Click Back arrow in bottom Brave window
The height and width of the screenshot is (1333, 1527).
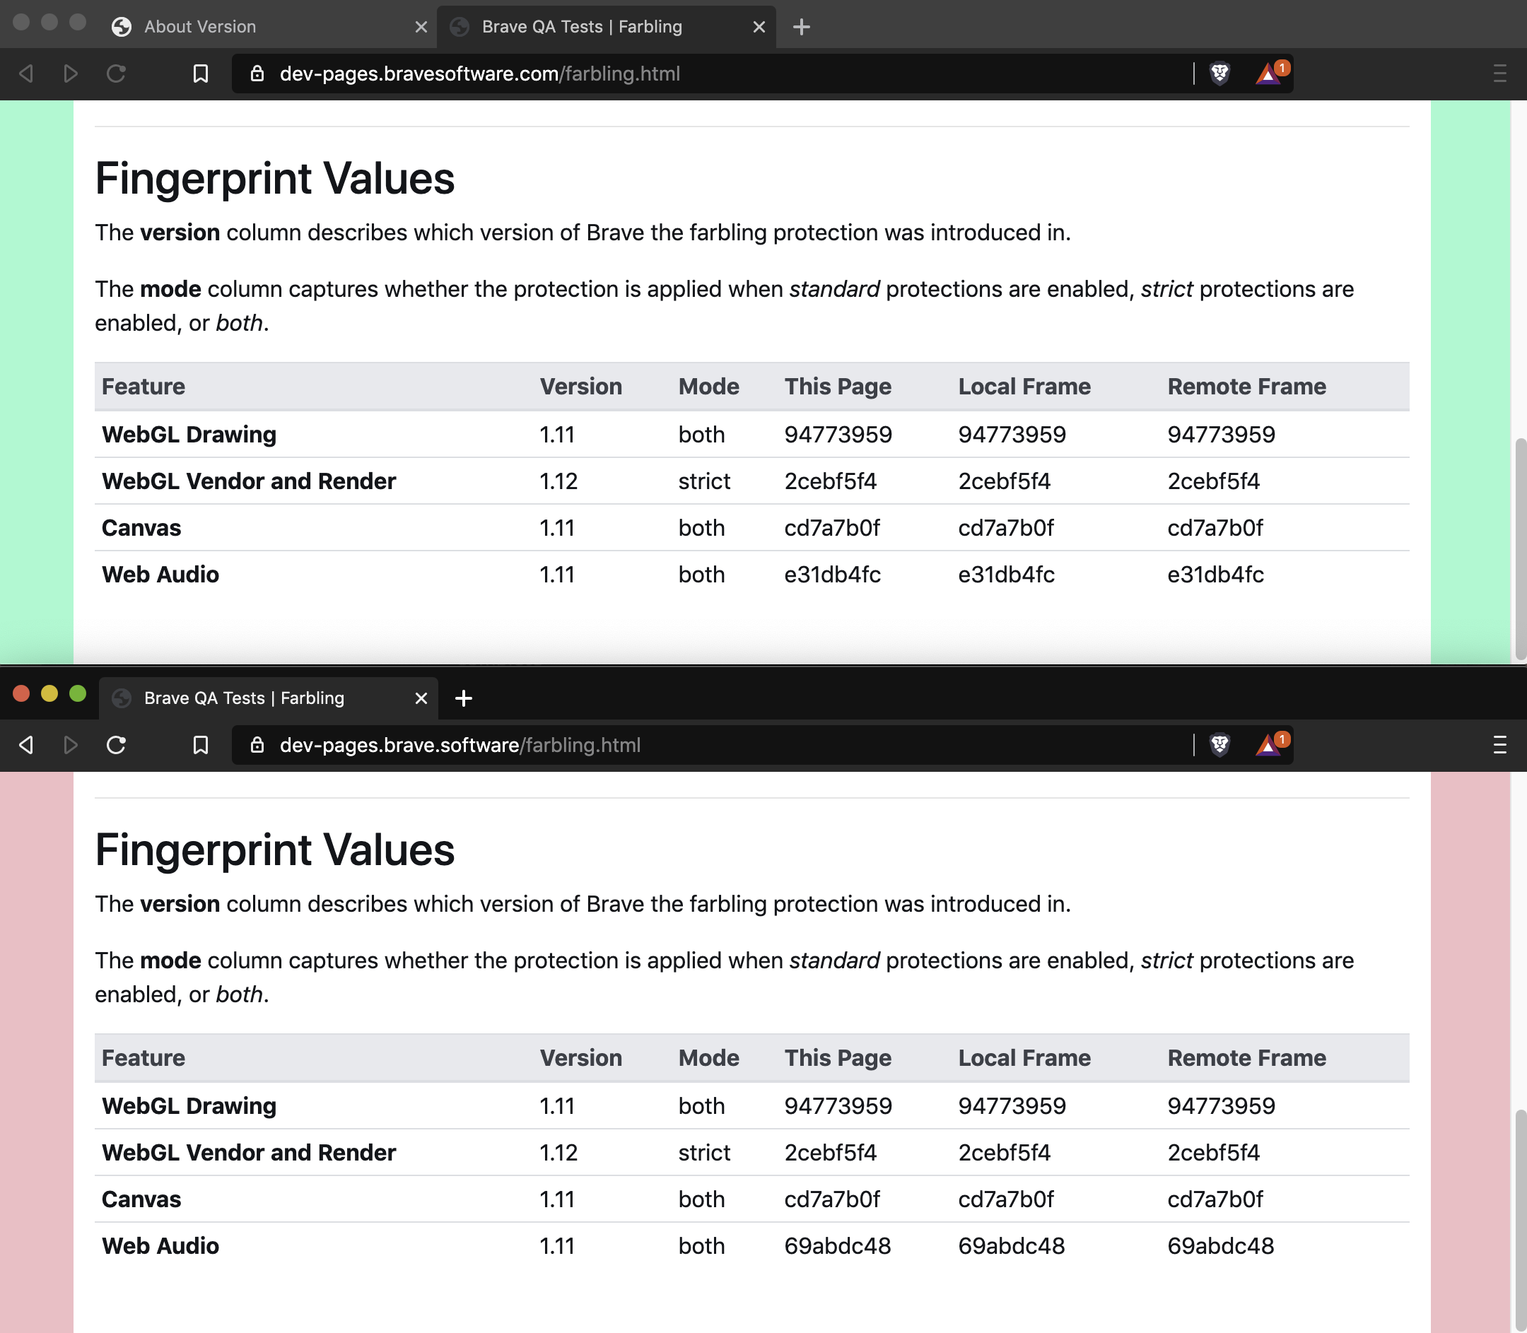click(26, 745)
